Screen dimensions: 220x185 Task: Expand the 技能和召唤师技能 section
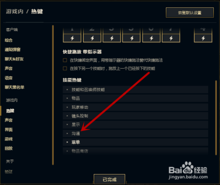[136, 90]
